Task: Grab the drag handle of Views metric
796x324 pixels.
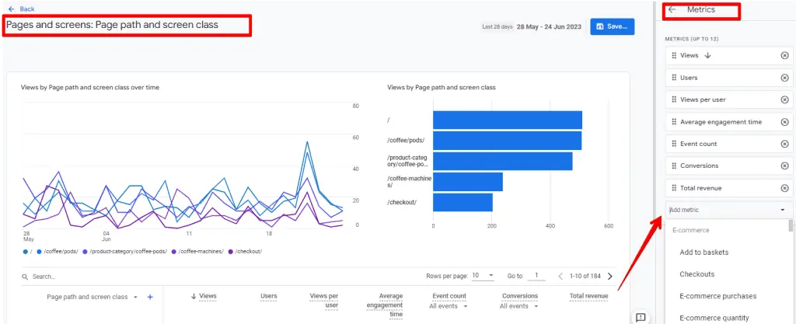Action: coord(674,56)
